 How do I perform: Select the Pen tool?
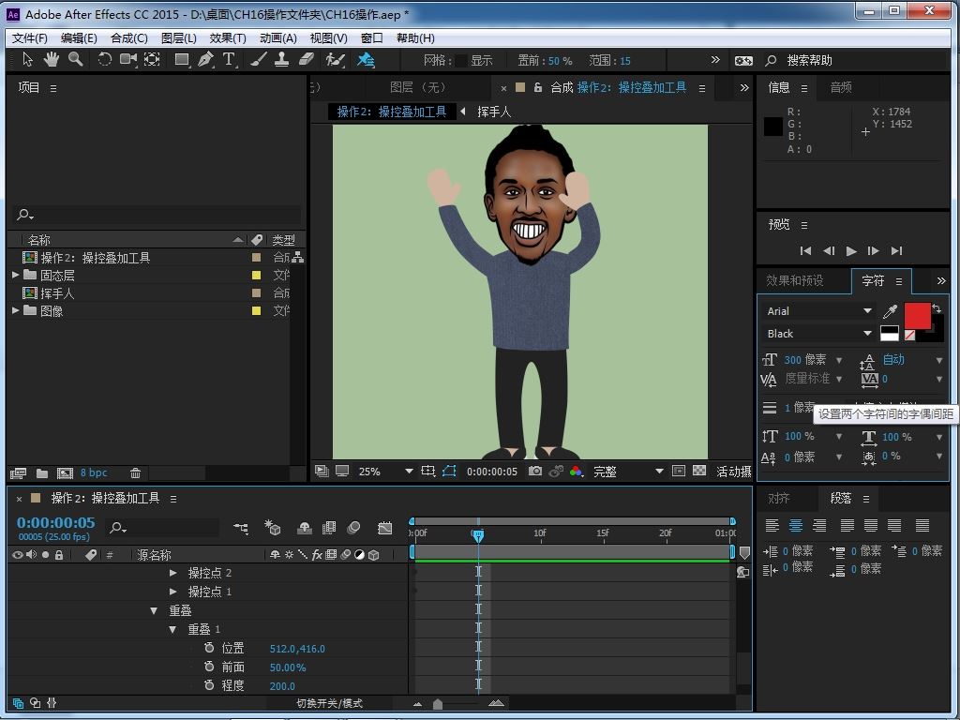pos(205,60)
